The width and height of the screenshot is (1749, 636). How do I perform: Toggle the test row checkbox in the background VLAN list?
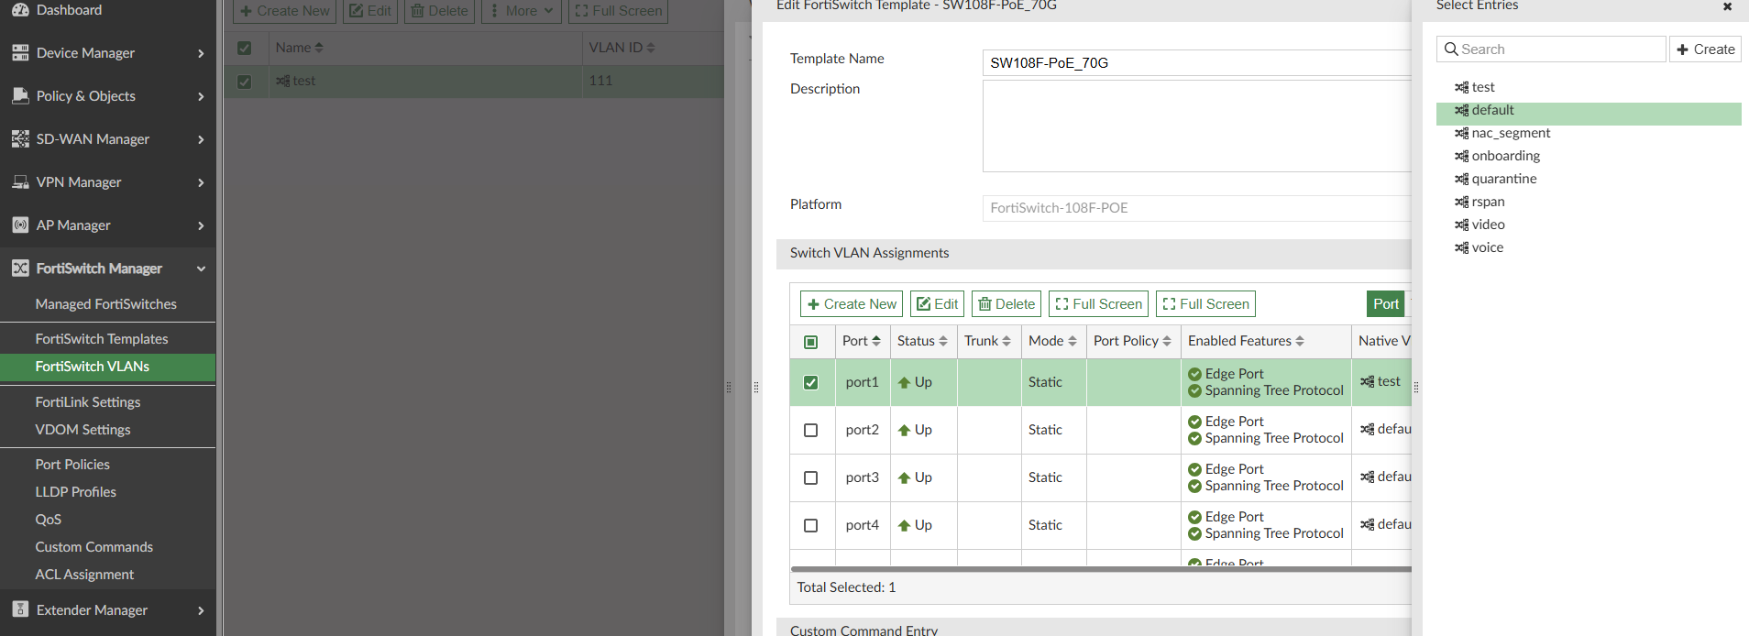point(244,82)
